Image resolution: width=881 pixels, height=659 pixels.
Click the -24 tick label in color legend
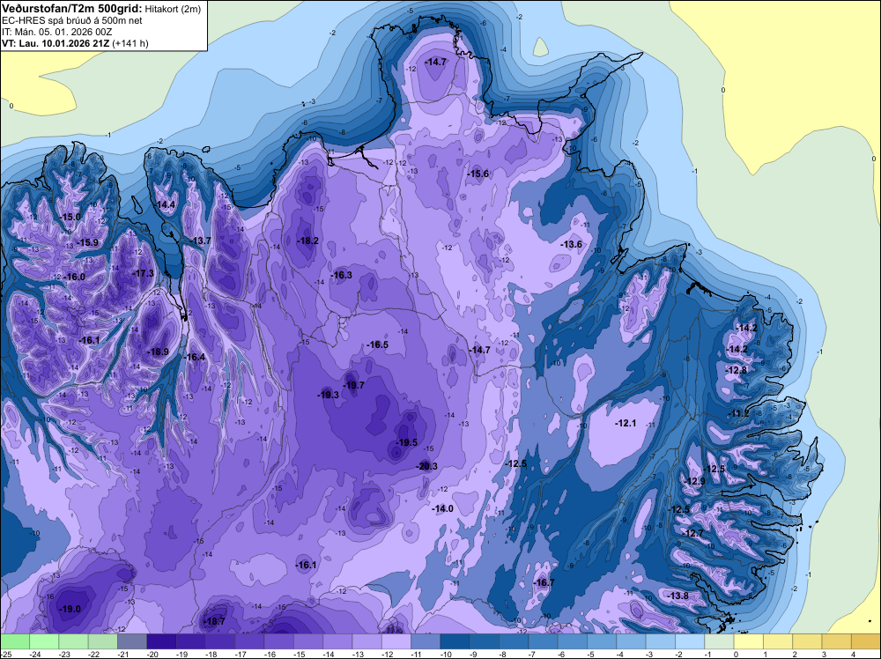click(35, 654)
